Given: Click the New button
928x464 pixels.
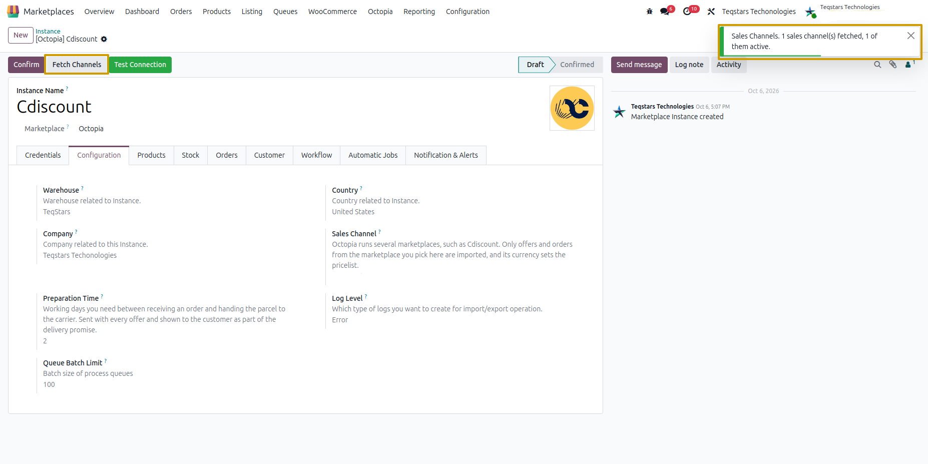Looking at the screenshot, I should tap(21, 35).
